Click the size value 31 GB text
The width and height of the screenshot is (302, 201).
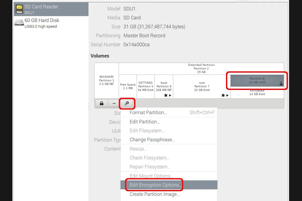tap(154, 27)
